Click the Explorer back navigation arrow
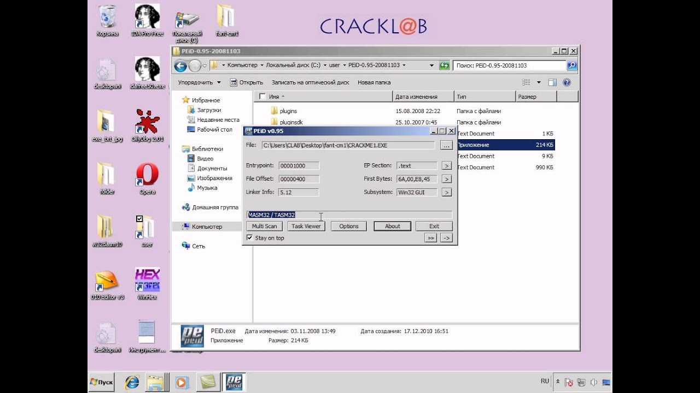Screen dimensions: 700x393 (180, 66)
